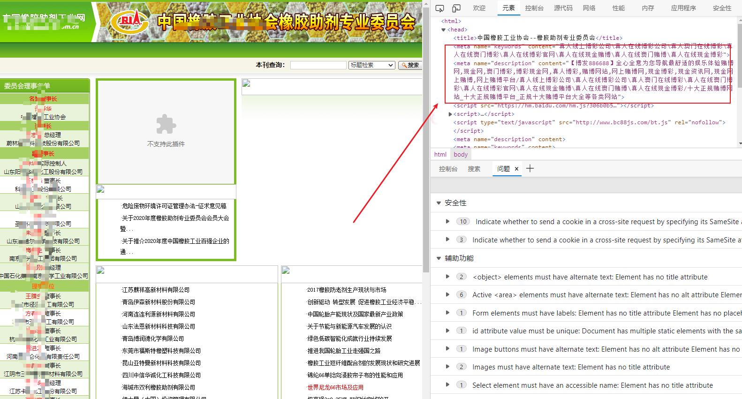Close the 问题 drawer tab
This screenshot has height=399, width=742.
coord(516,169)
